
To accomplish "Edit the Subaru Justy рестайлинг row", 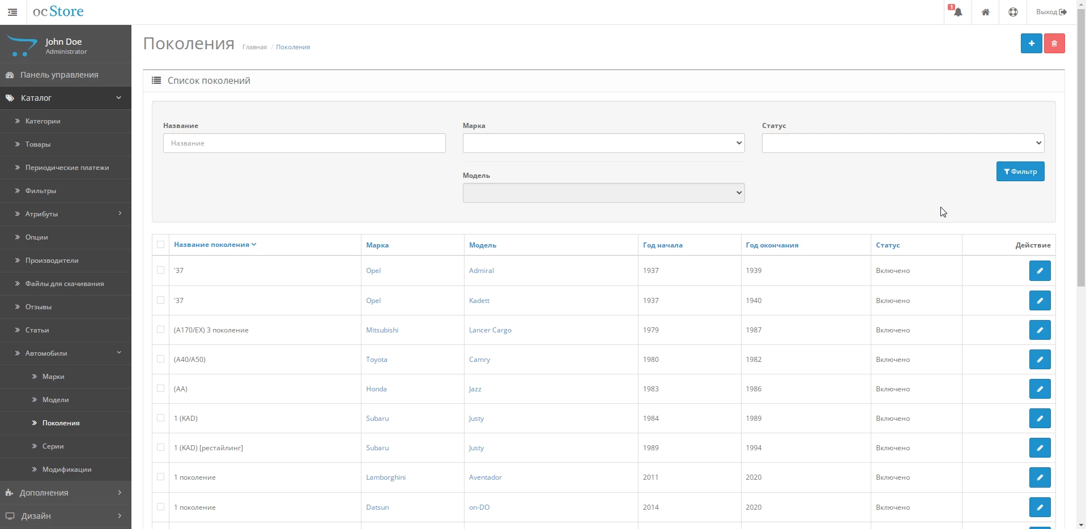I will (x=1040, y=448).
